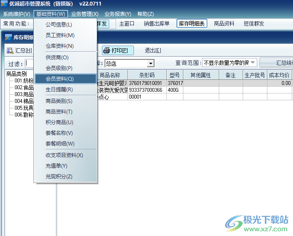Click the 打印[P] button

coord(118,50)
